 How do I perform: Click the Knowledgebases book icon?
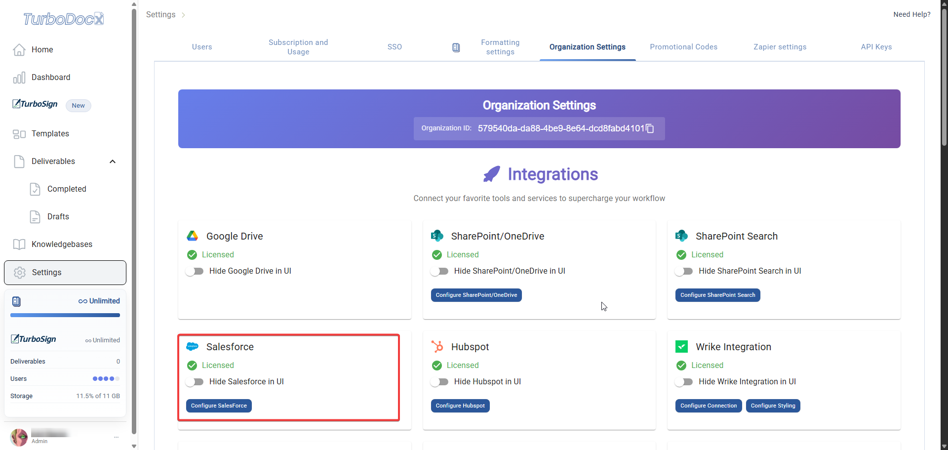tap(19, 245)
